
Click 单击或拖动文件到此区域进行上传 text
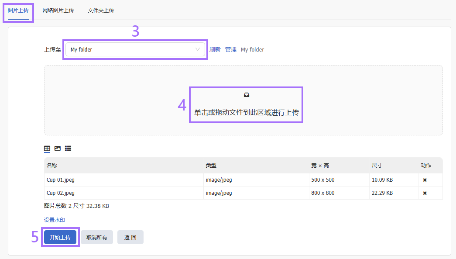click(246, 112)
